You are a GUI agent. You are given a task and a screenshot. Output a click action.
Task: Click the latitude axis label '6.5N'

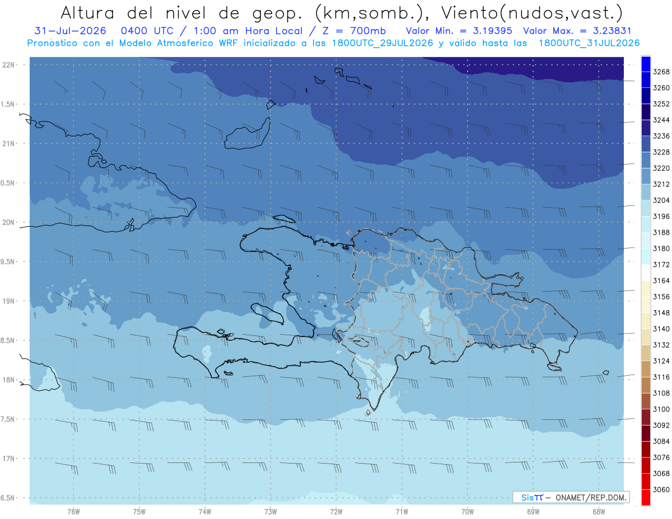(x=8, y=498)
